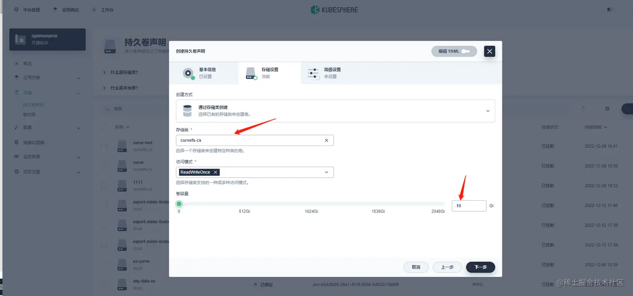
Task: Collapse the 存储 sidebar menu
Action: (x=79, y=93)
